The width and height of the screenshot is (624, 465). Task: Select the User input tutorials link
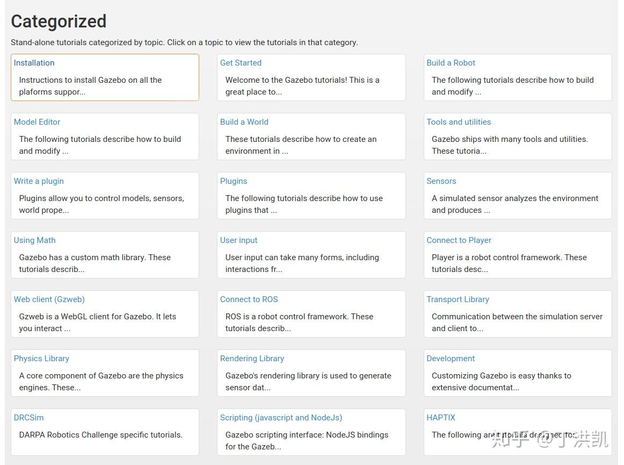coord(238,240)
